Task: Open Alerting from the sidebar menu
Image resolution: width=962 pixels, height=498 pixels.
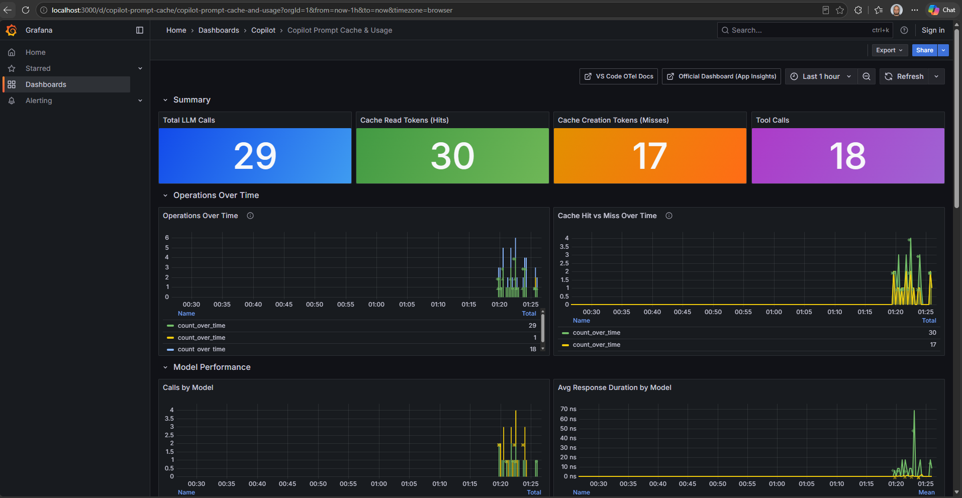Action: [x=39, y=101]
